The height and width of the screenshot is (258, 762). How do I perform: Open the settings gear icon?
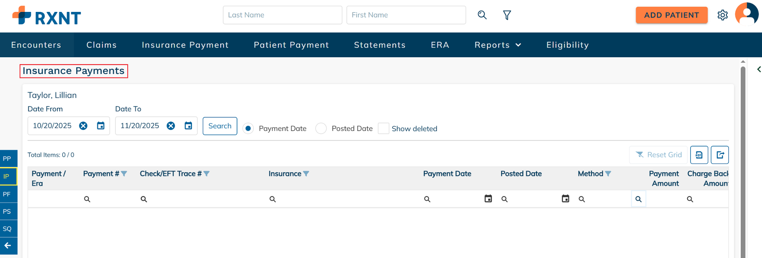pyautogui.click(x=723, y=15)
